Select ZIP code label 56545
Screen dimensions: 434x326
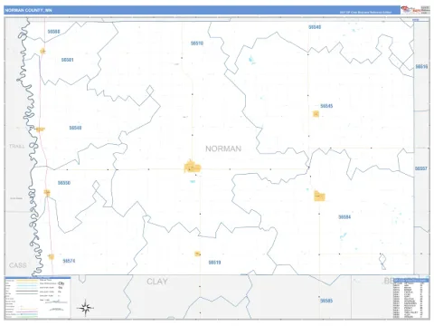click(326, 106)
